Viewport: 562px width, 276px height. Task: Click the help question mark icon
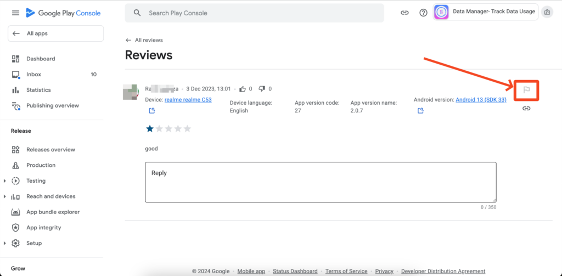[423, 13]
